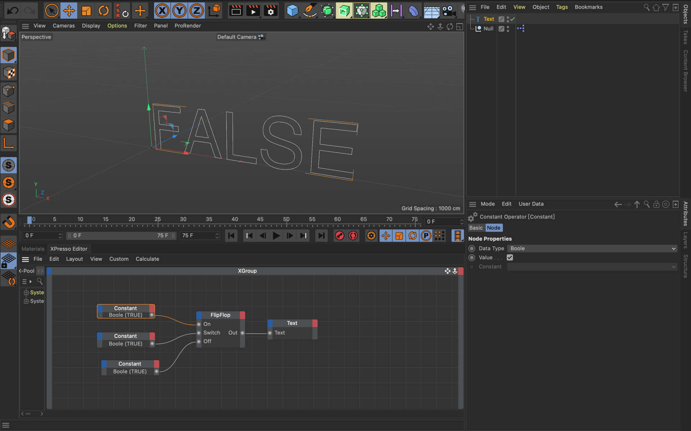The image size is (691, 431).
Task: Click the MoGraph Cloner icon
Action: click(x=379, y=11)
